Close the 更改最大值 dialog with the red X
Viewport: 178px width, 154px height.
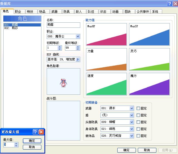(41, 132)
